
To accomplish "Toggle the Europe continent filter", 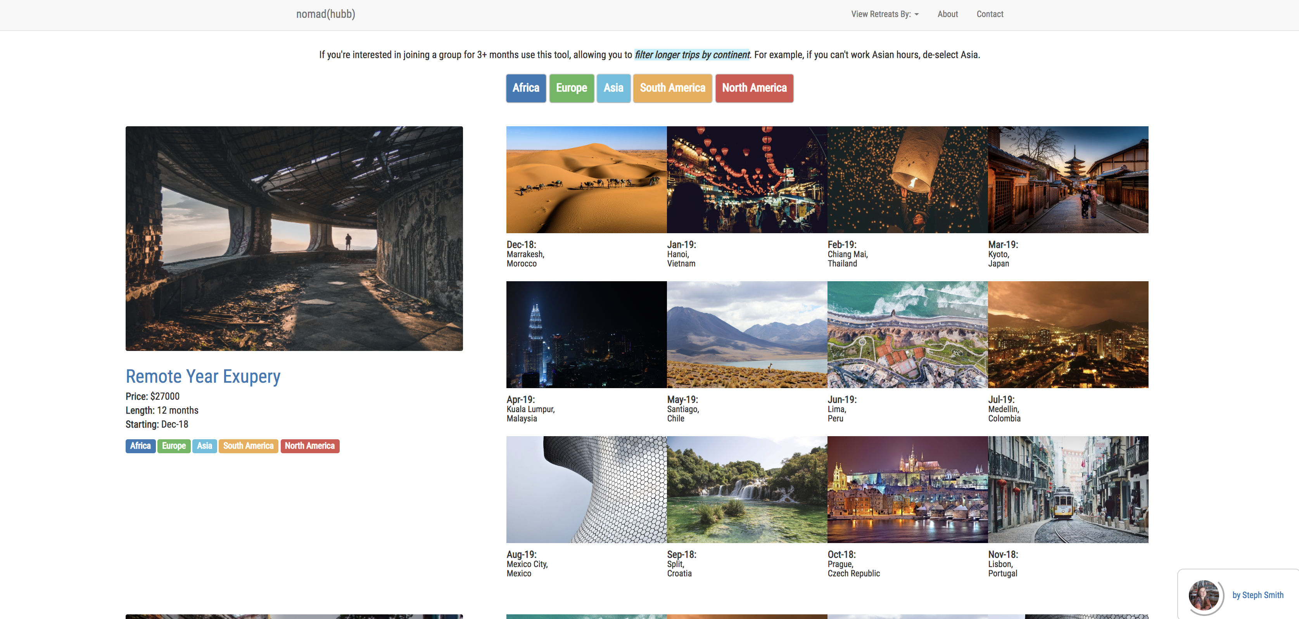I will tap(571, 88).
